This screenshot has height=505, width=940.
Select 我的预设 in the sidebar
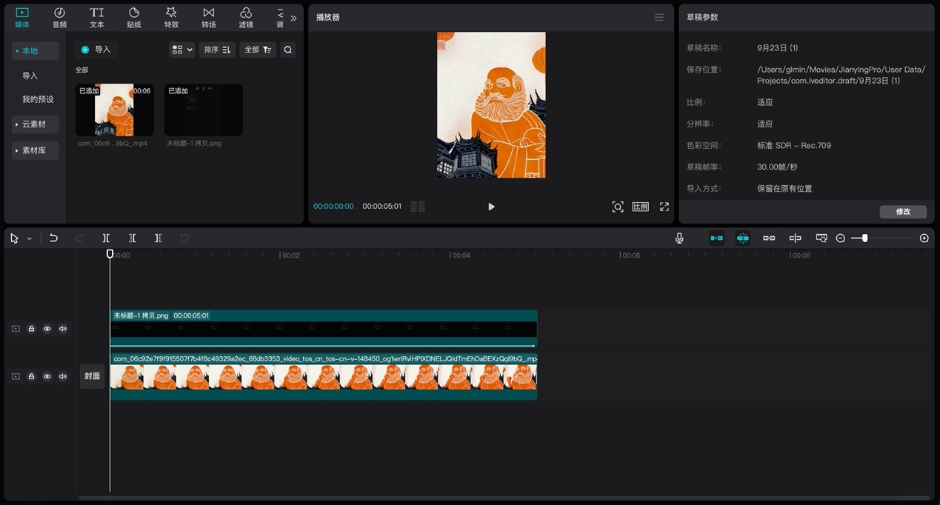tap(38, 99)
